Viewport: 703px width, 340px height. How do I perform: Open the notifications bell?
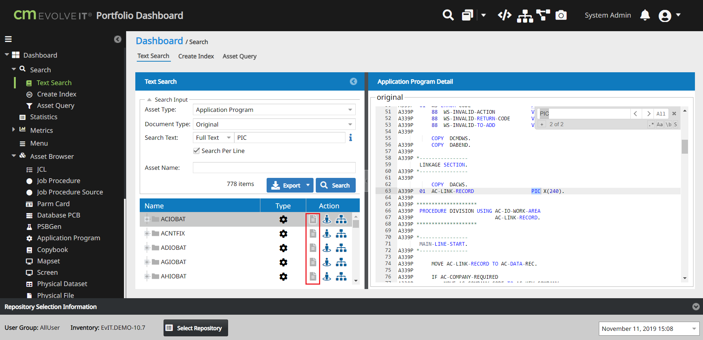click(x=645, y=15)
